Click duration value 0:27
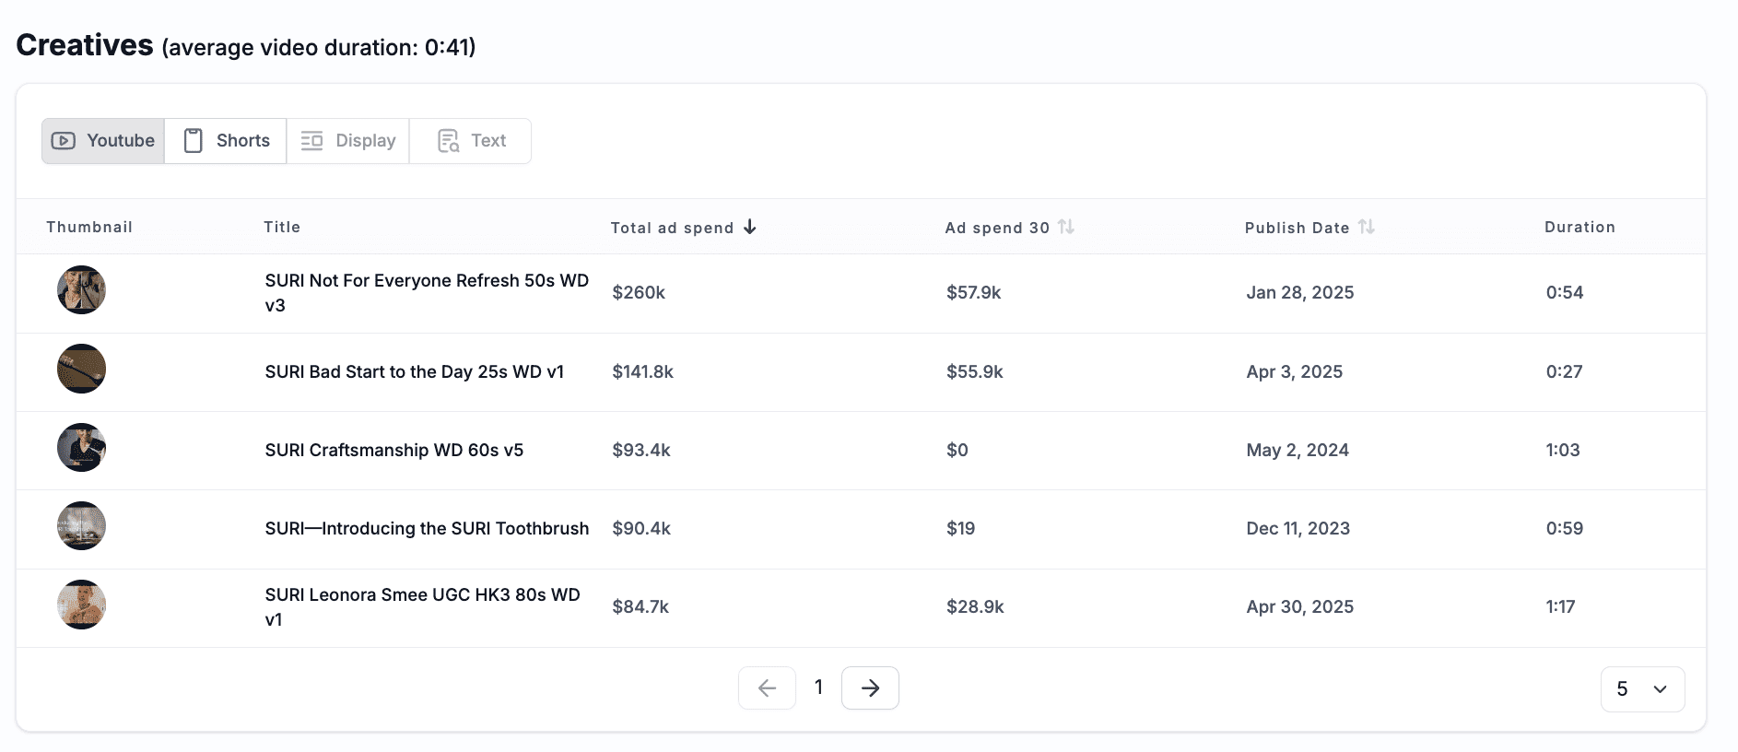1738x752 pixels. click(1564, 371)
